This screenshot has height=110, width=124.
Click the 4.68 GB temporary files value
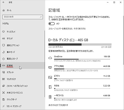[107, 95]
